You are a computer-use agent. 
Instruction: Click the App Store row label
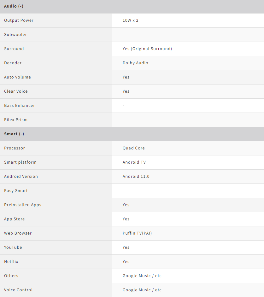pyautogui.click(x=14, y=219)
